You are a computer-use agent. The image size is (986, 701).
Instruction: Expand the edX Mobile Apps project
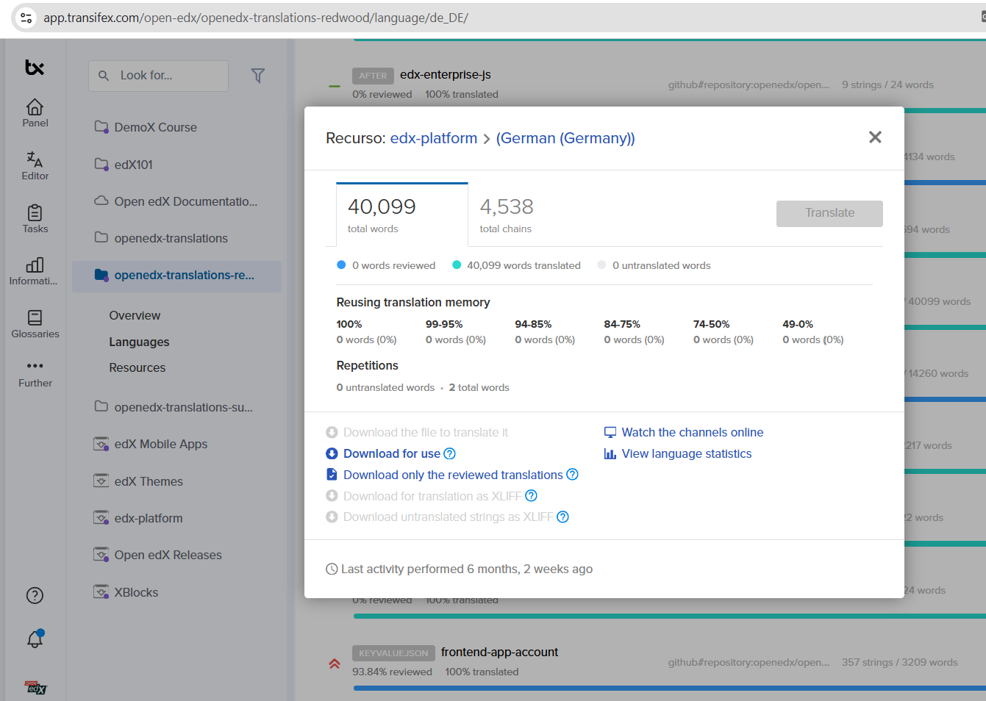[160, 444]
